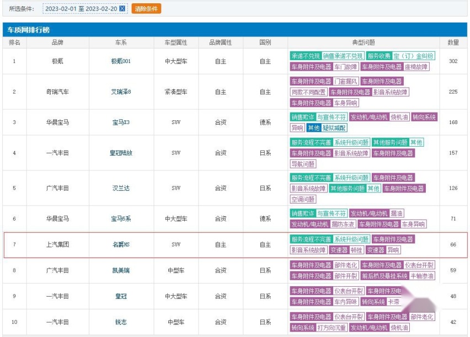This screenshot has height=337, width=470.
Task: Select the 打方向沉重 issue tag
Action: [x=332, y=328]
